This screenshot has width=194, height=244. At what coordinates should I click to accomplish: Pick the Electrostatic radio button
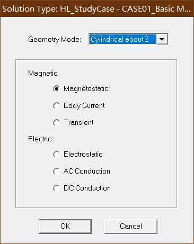tap(56, 155)
